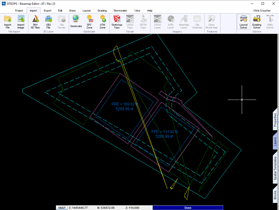This screenshot has height=210, width=279.
Task: Open the Geolocate tool
Action: pos(76,21)
